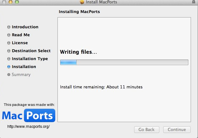This screenshot has height=138, width=198.
Task: Click the green zoom window button
Action: (x=17, y=2)
